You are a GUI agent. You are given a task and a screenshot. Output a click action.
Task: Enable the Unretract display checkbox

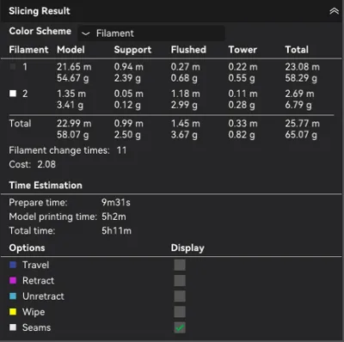click(x=180, y=296)
